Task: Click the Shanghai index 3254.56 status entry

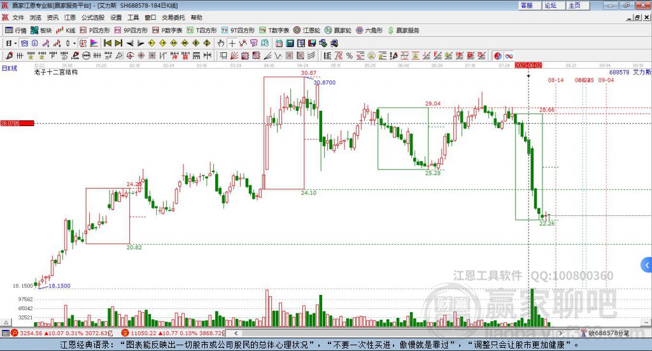Action: [62, 333]
